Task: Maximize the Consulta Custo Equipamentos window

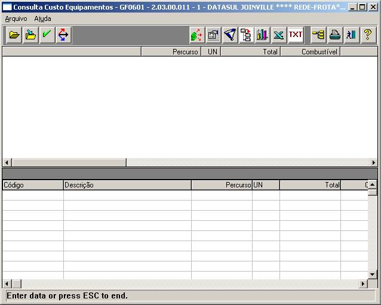Action: click(x=362, y=7)
